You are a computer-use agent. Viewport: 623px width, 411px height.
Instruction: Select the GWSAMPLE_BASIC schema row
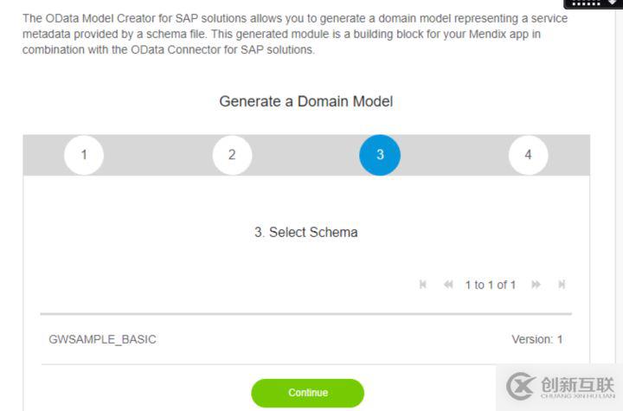coord(102,339)
